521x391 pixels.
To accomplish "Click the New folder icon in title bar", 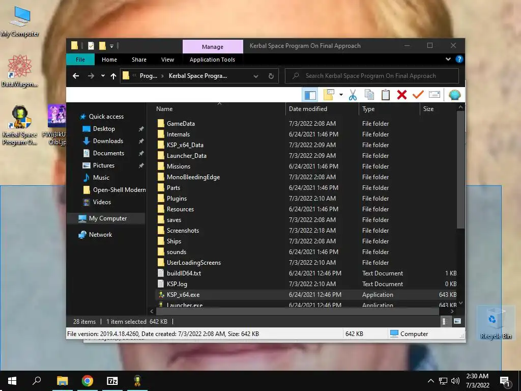I will (102, 46).
